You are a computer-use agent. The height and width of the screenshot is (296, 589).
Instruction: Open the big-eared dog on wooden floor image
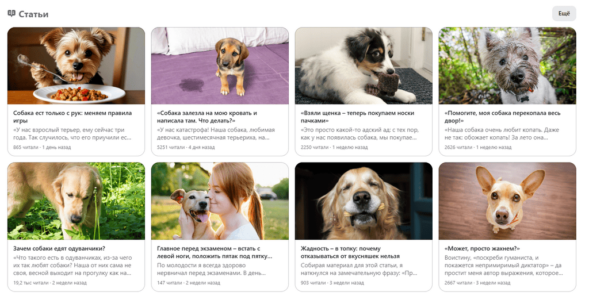coord(507,201)
